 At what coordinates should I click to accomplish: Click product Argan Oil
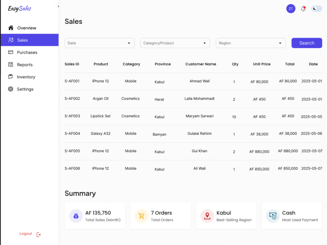(x=100, y=99)
